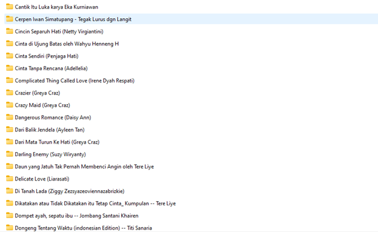
Task: Select folder icon for Dangerous Romance
Action: (10, 118)
